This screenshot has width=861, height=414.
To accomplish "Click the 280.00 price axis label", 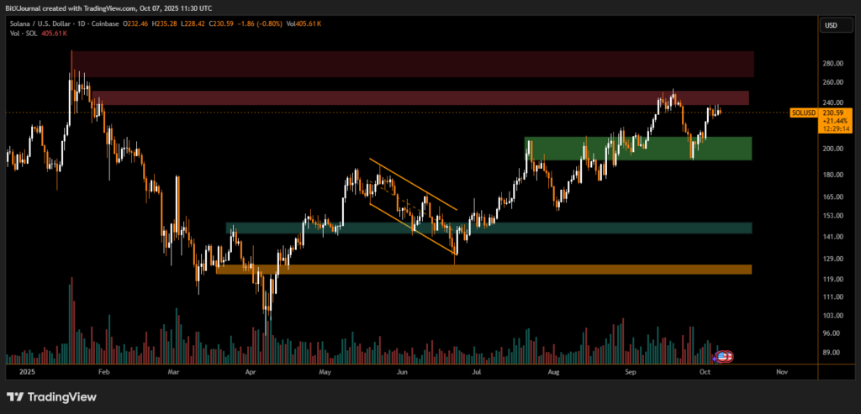I will 832,64.
